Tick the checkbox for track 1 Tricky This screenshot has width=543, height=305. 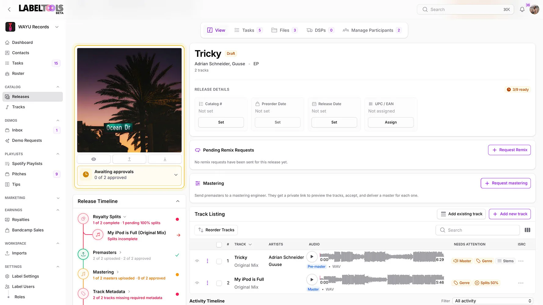219,261
